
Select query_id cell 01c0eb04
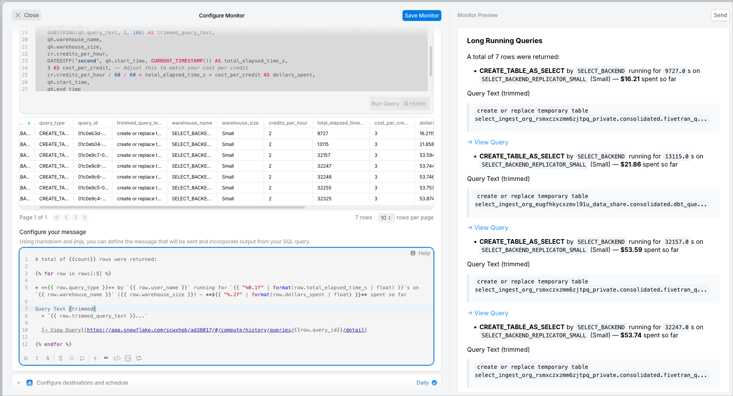[x=93, y=144]
